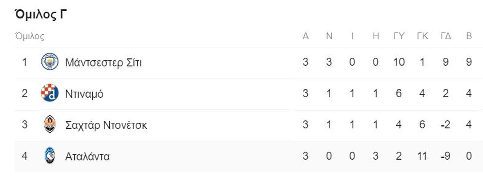483x180 pixels.
Task: Select the ΓΔ goal-difference column header
Action: pos(446,36)
